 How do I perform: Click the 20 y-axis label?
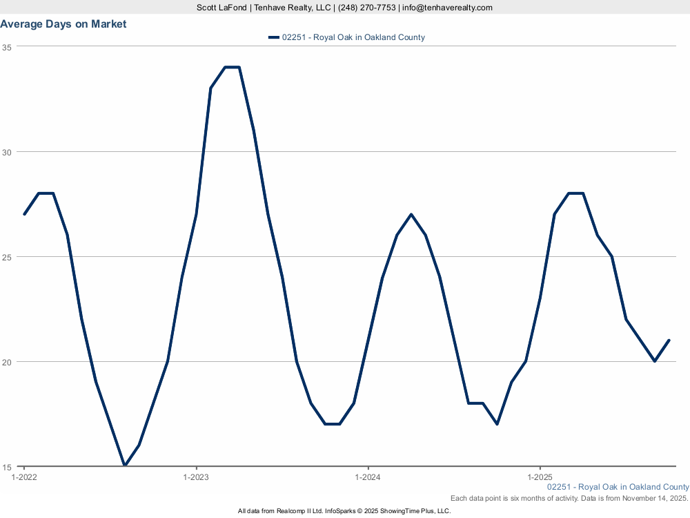(7, 362)
